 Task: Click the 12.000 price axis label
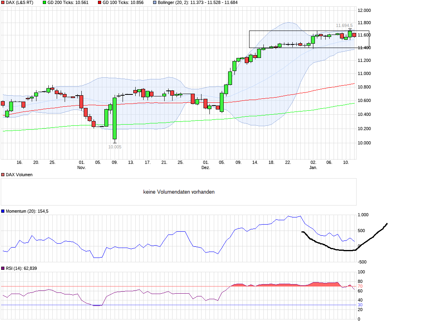click(364, 10)
